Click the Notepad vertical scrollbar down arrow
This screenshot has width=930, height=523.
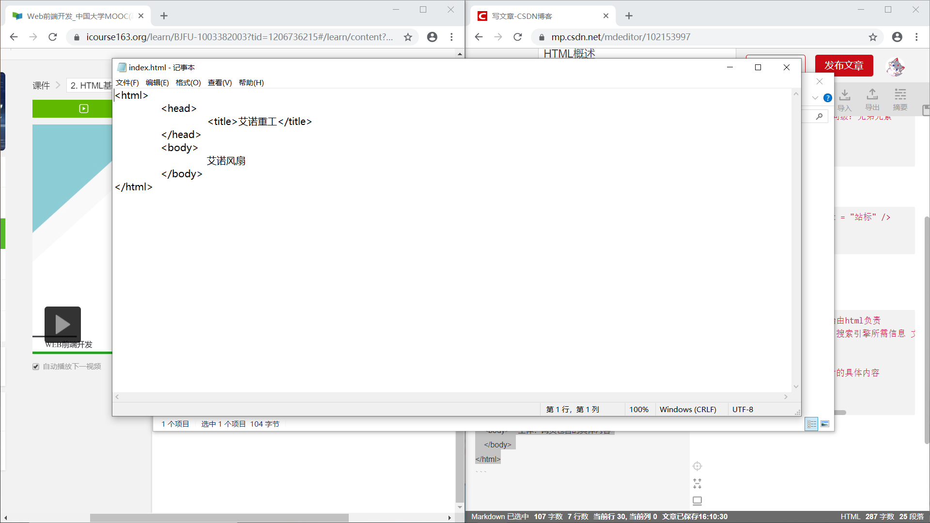[796, 386]
